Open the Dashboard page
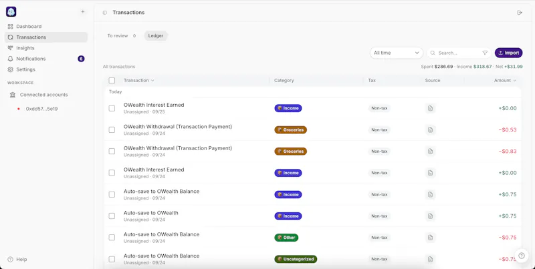535x269 pixels. pos(45,26)
